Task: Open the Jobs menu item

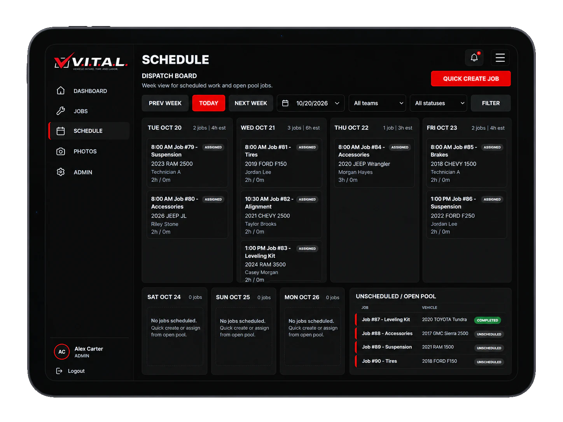Action: tap(90, 111)
